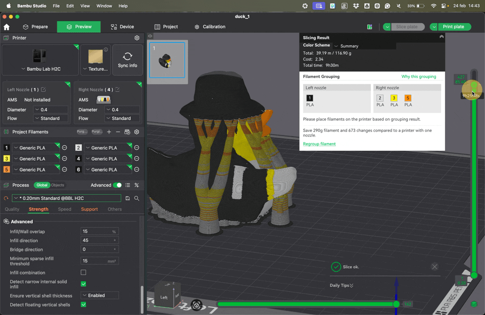Click the Print plate button

click(454, 27)
